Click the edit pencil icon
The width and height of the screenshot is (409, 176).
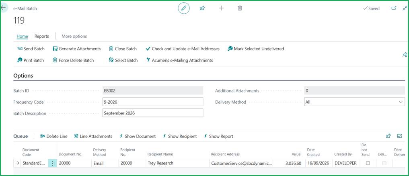(x=184, y=8)
